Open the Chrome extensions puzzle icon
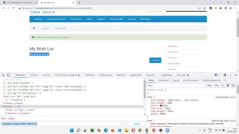 221,8
